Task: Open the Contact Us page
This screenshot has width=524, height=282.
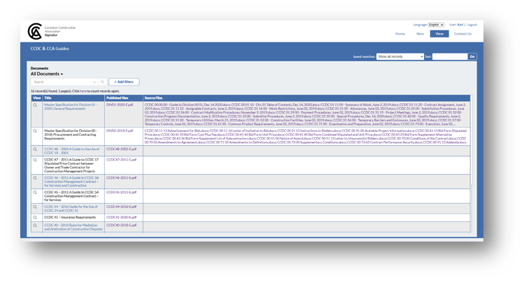Action: click(x=463, y=33)
